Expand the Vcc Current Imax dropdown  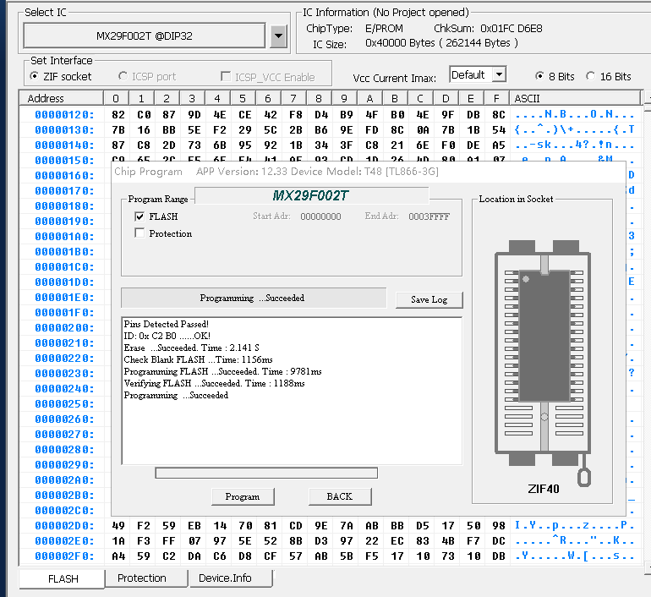(498, 75)
